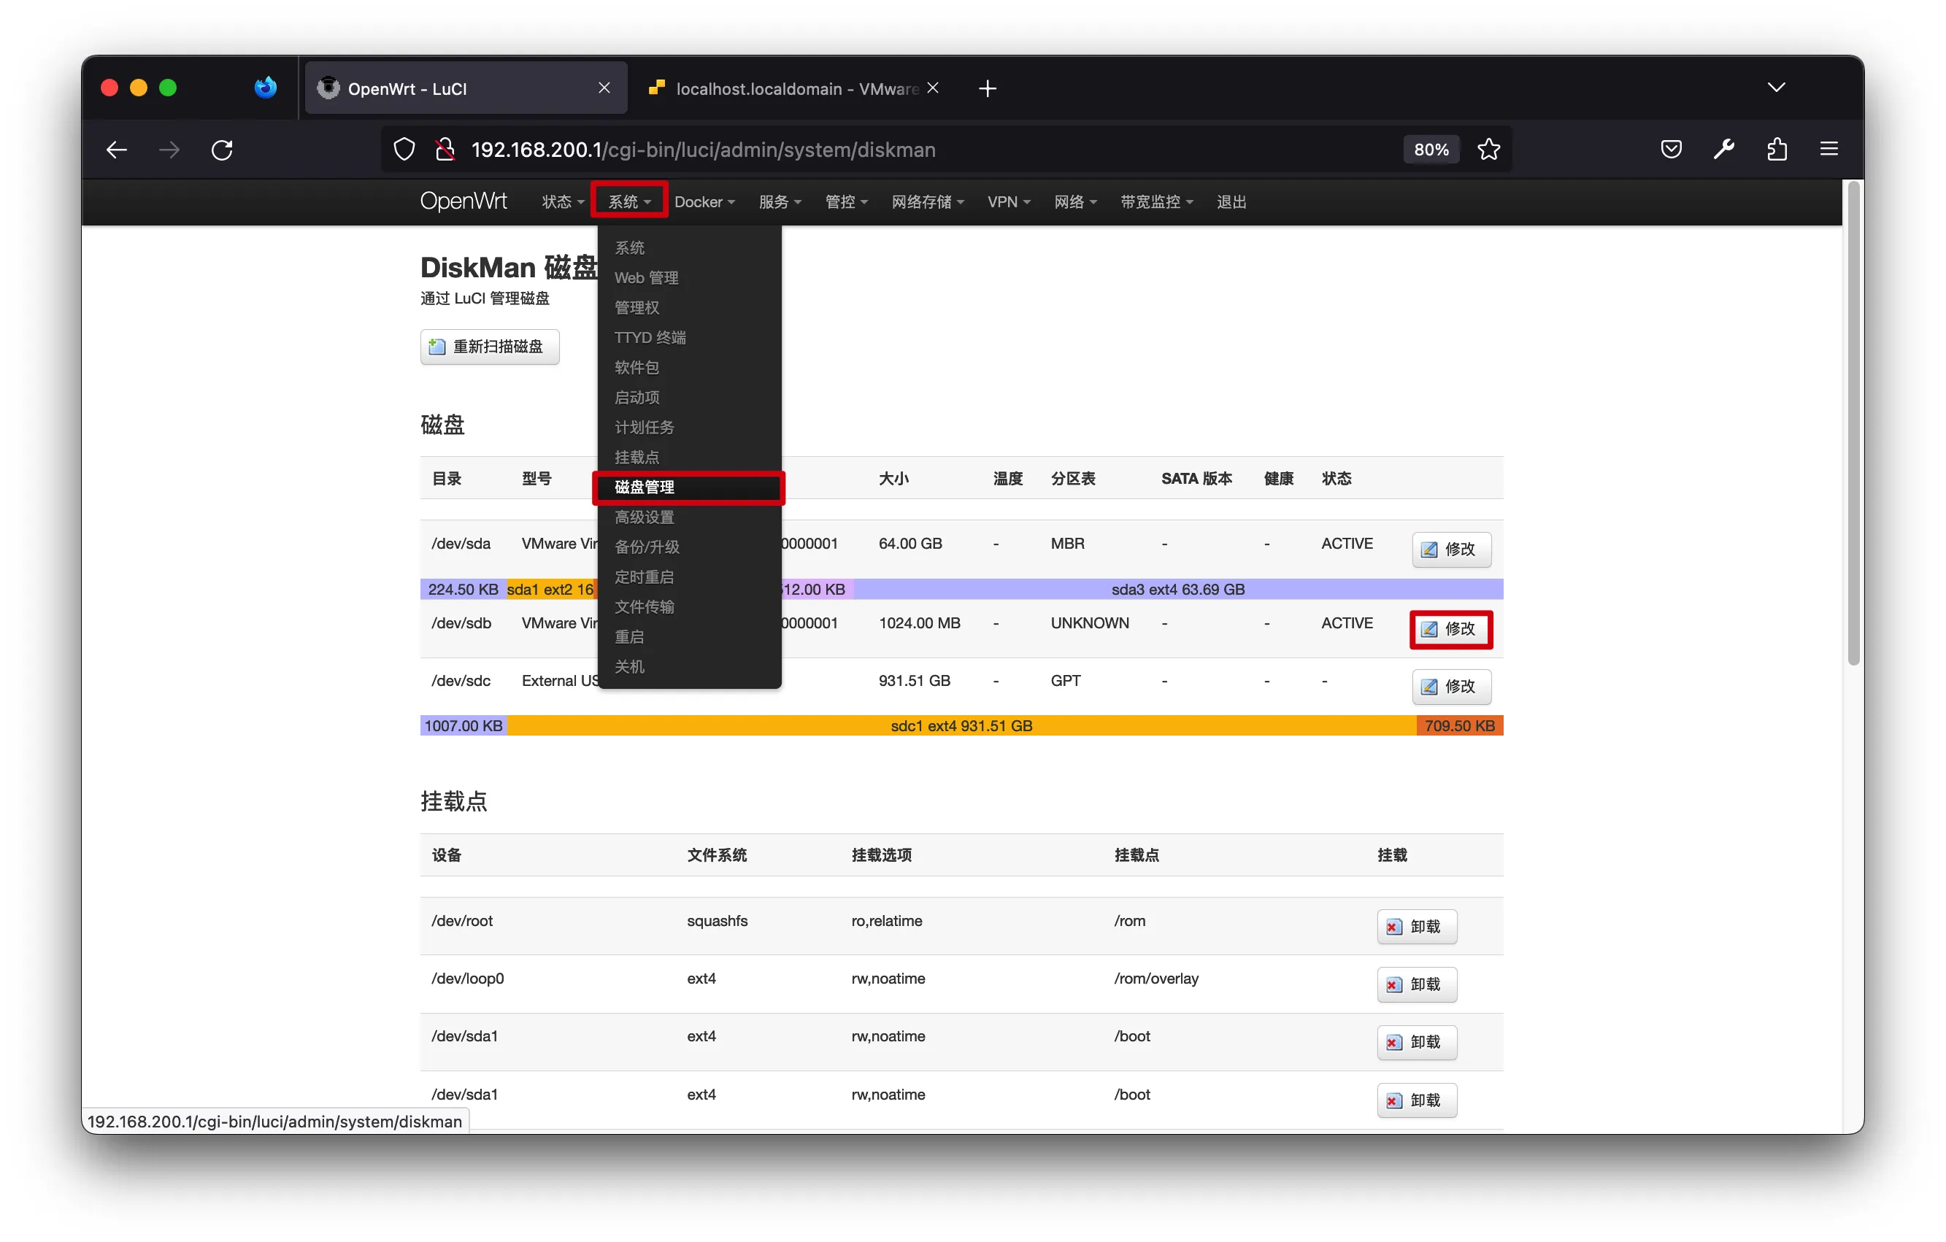Click the 重新扫描磁盘 rescan button
1946x1242 pixels.
[x=490, y=347]
